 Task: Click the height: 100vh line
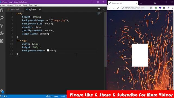[x=32, y=17]
